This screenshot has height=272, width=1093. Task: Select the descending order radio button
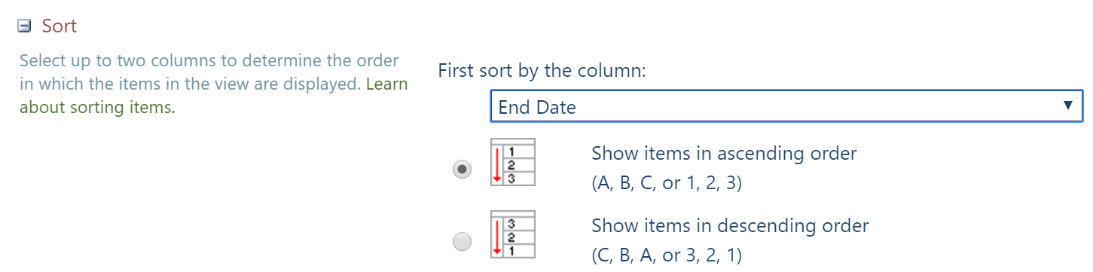click(x=462, y=242)
